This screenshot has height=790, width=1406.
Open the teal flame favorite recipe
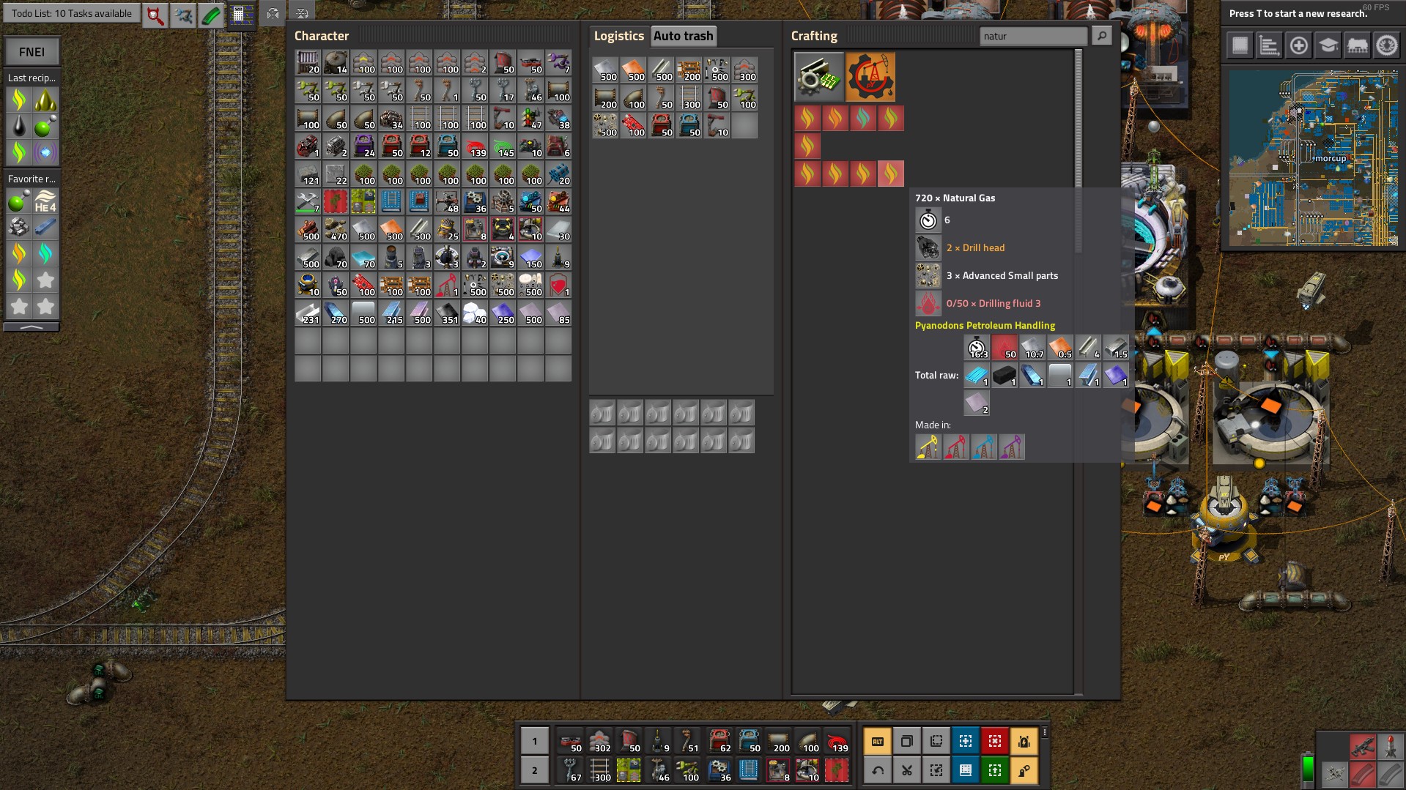point(45,253)
